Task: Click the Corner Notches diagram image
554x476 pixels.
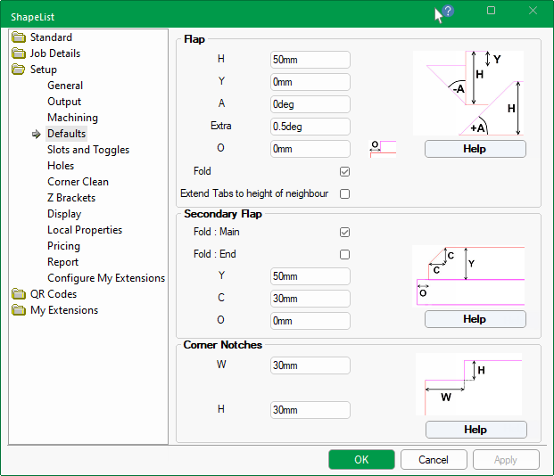Action: point(468,384)
